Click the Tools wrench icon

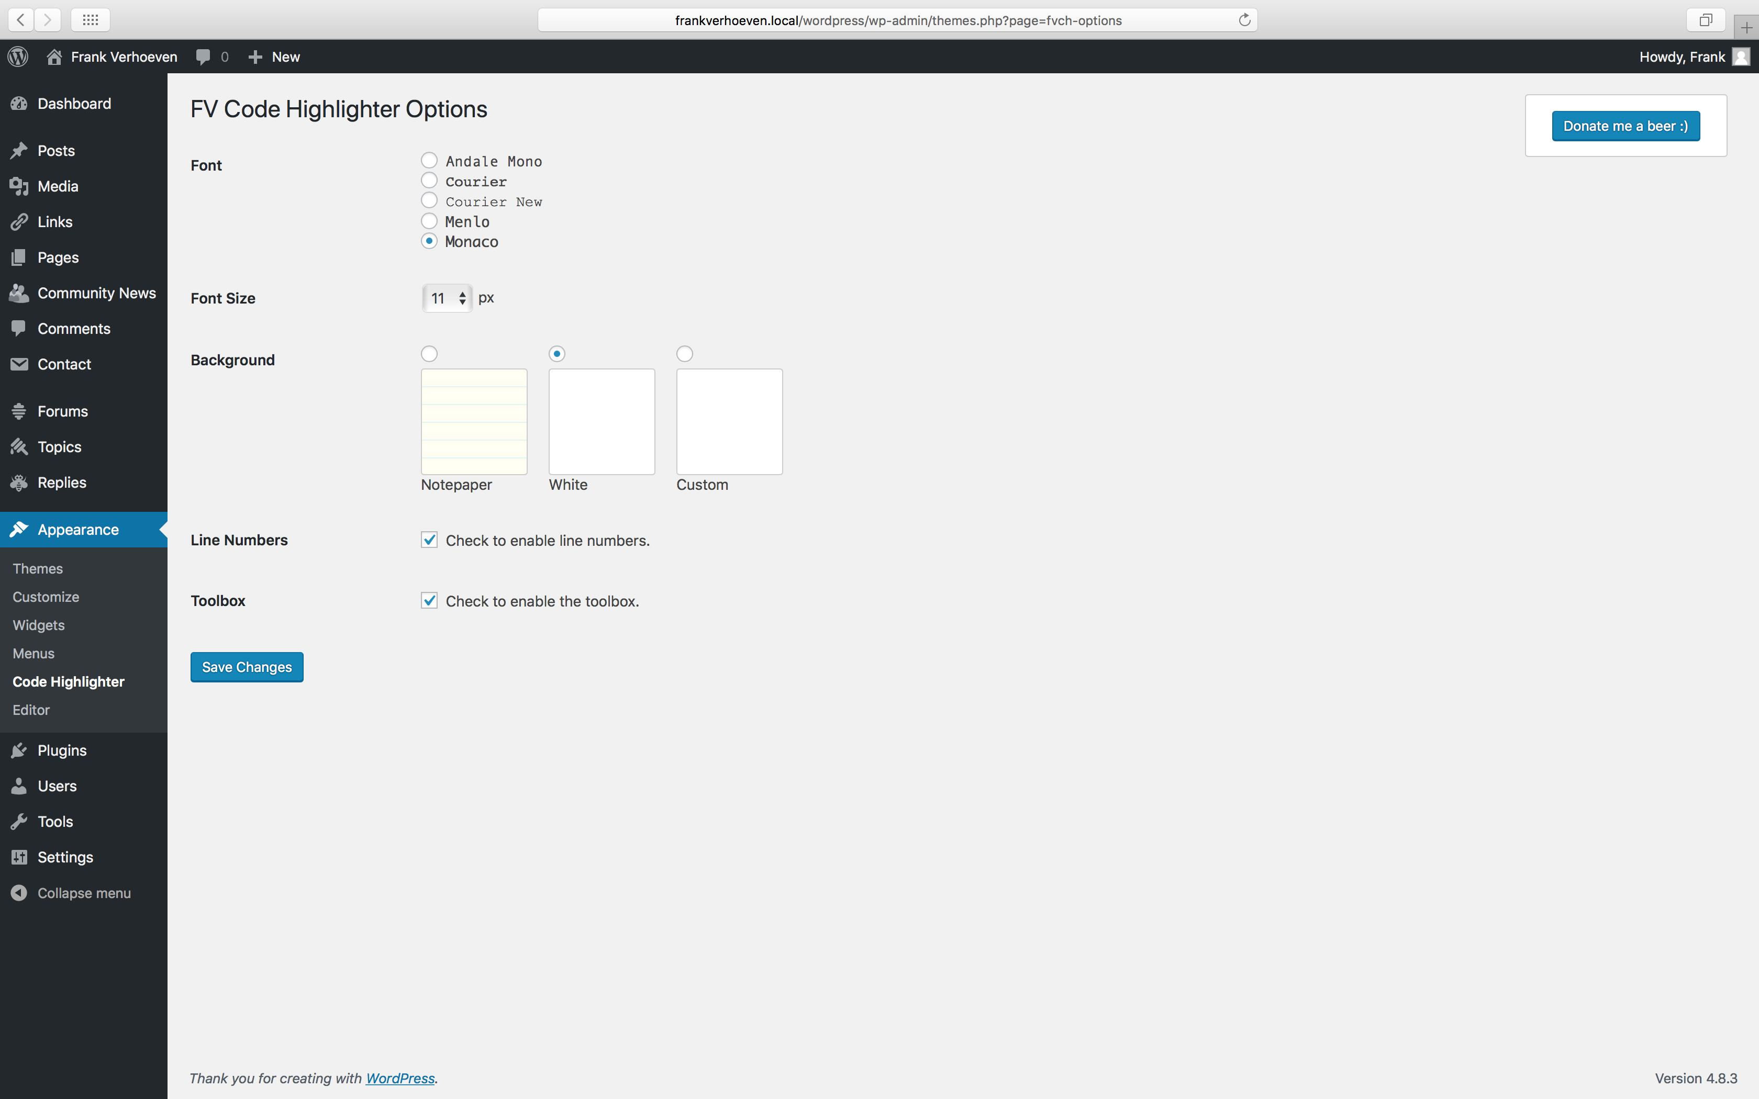pos(19,822)
